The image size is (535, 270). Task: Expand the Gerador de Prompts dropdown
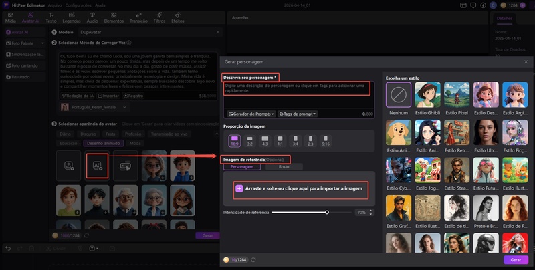tap(251, 114)
